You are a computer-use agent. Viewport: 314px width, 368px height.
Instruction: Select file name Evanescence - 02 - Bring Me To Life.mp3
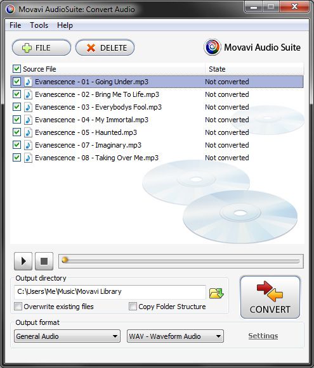pyautogui.click(x=97, y=94)
